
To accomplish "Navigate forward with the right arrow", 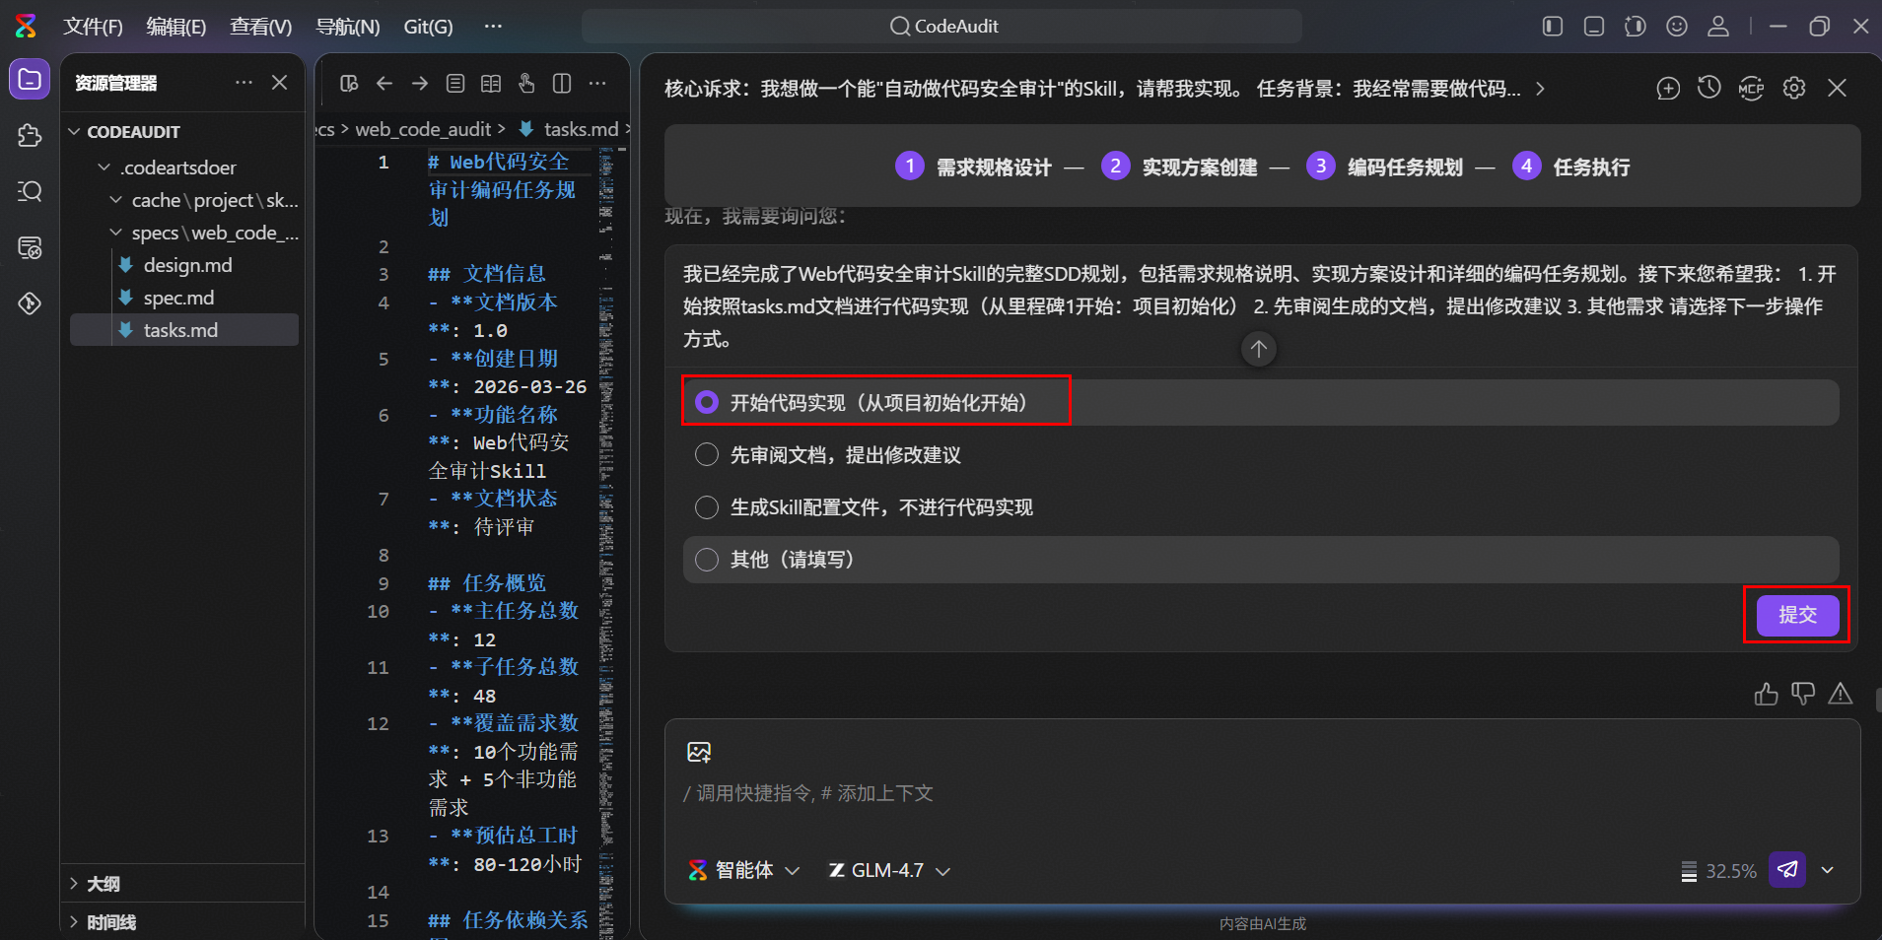I will [420, 84].
